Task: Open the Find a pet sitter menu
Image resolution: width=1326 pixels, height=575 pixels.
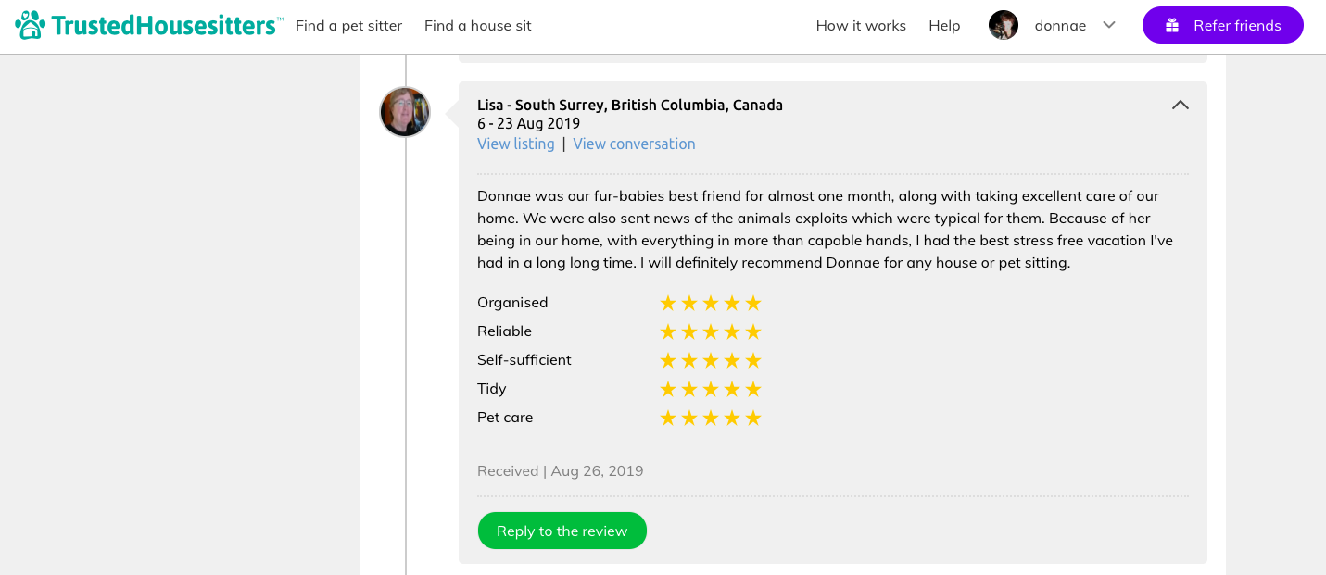Action: 348,26
